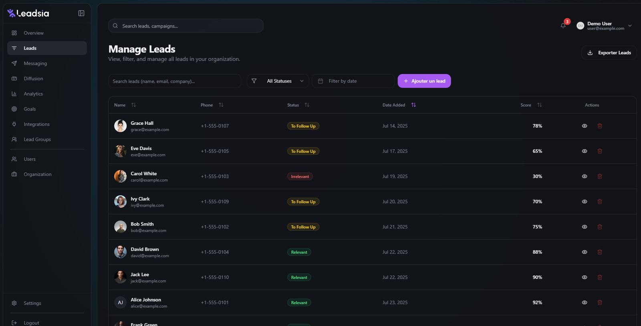Viewport: 641px width, 326px height.
Task: Sort leads by Name column arrows
Action: (x=134, y=105)
